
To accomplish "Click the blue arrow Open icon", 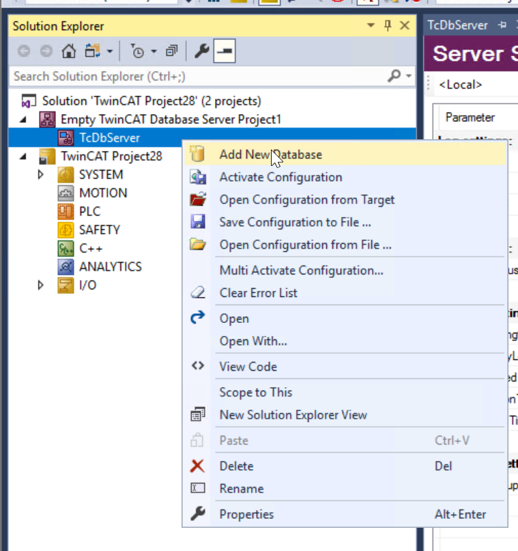I will (198, 317).
